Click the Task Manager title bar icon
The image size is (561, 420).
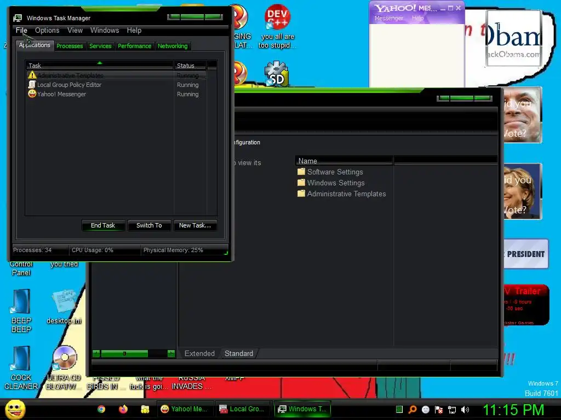click(x=17, y=18)
